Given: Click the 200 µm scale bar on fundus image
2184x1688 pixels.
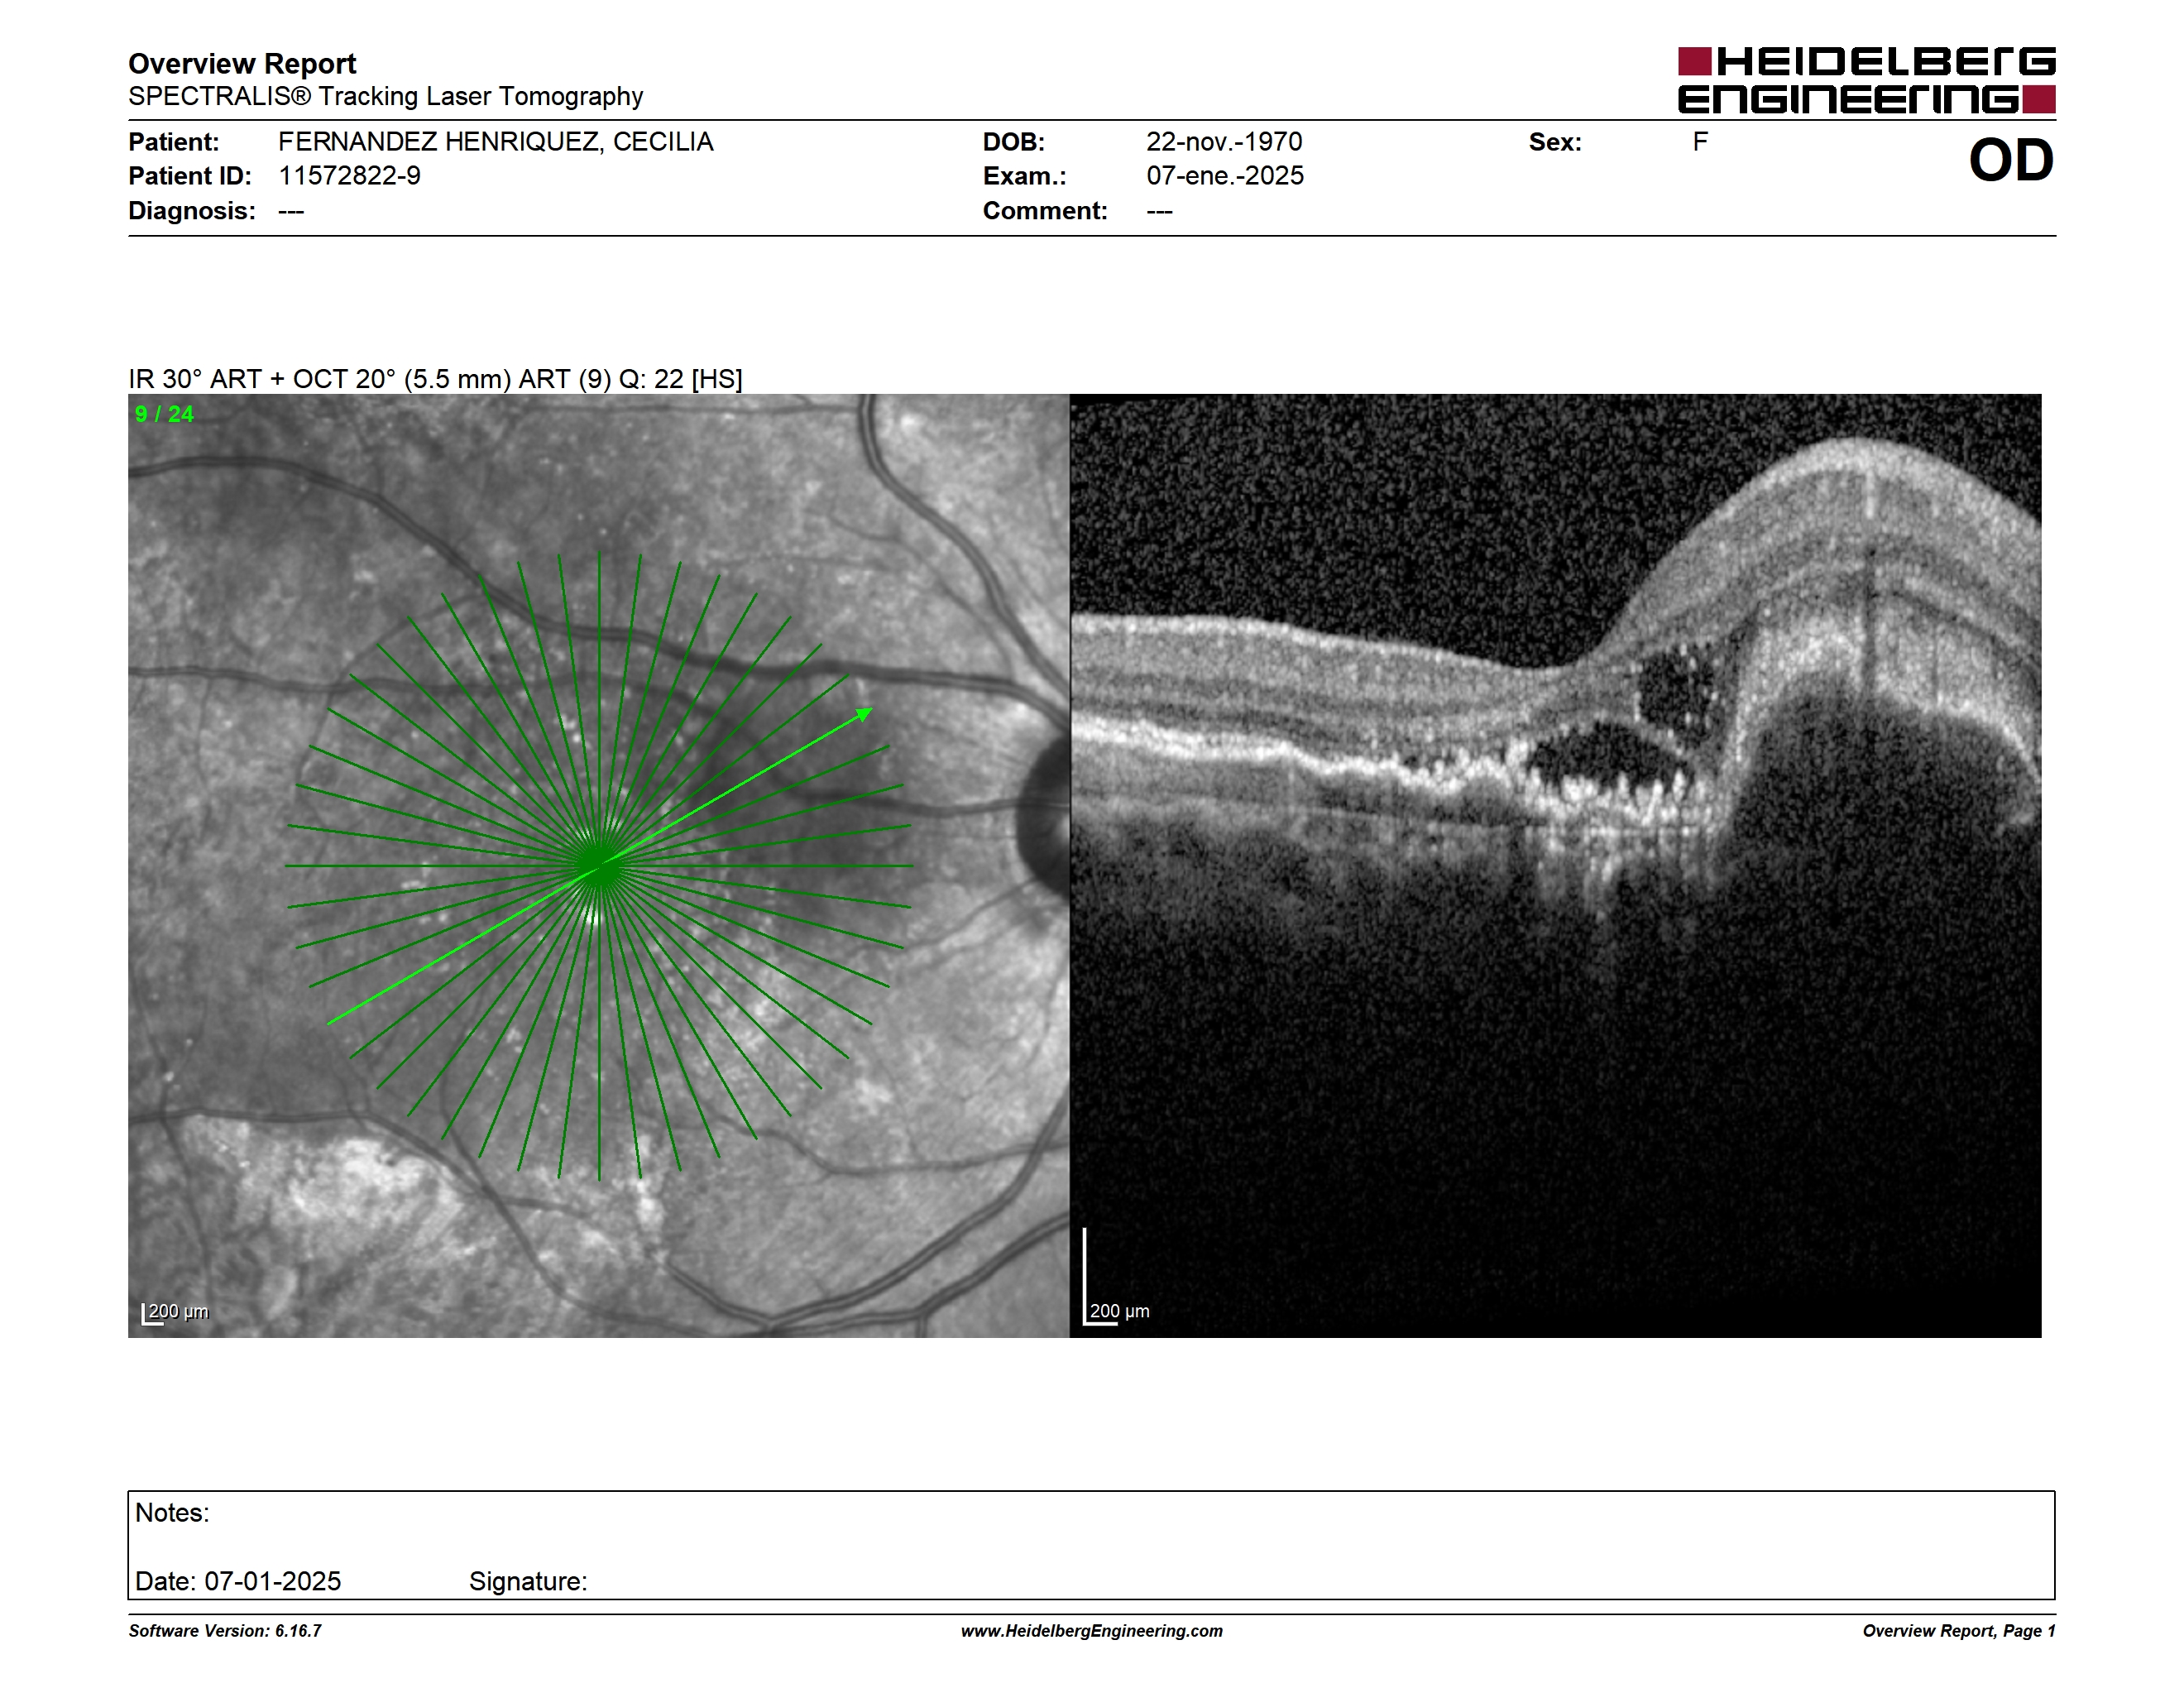Looking at the screenshot, I should (x=175, y=1313).
